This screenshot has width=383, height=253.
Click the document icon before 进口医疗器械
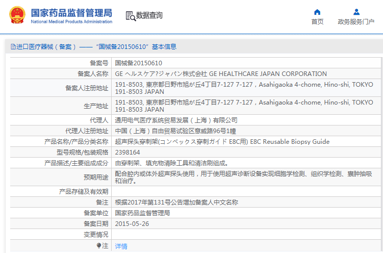point(13,46)
